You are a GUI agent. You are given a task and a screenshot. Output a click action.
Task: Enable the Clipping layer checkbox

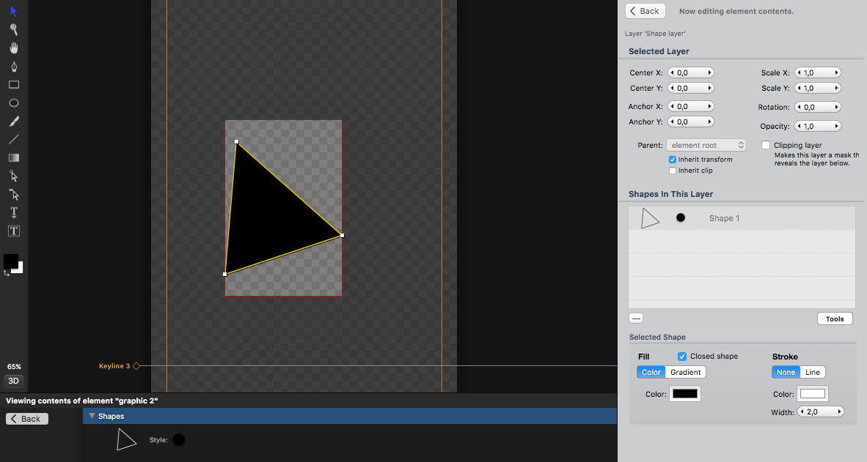[766, 145]
